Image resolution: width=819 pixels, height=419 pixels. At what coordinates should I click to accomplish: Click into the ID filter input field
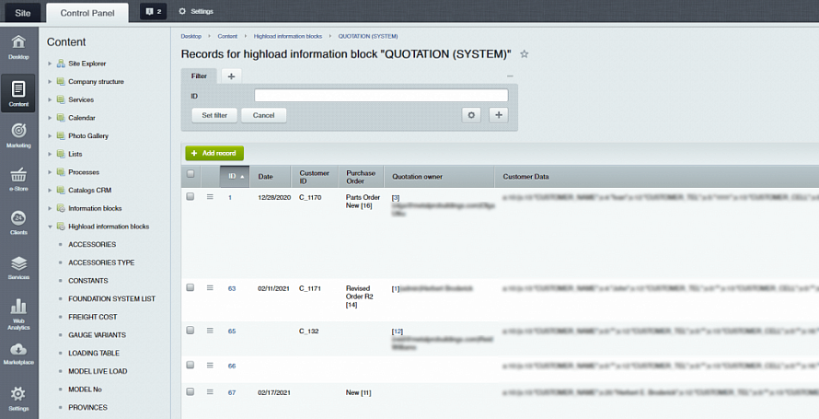click(x=381, y=95)
